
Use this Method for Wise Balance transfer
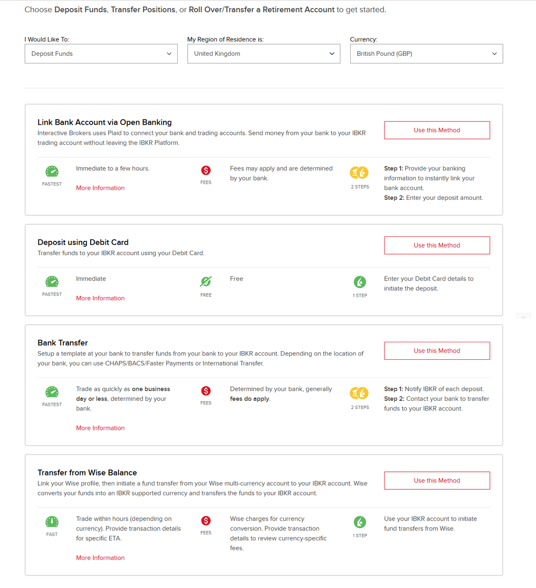click(437, 480)
